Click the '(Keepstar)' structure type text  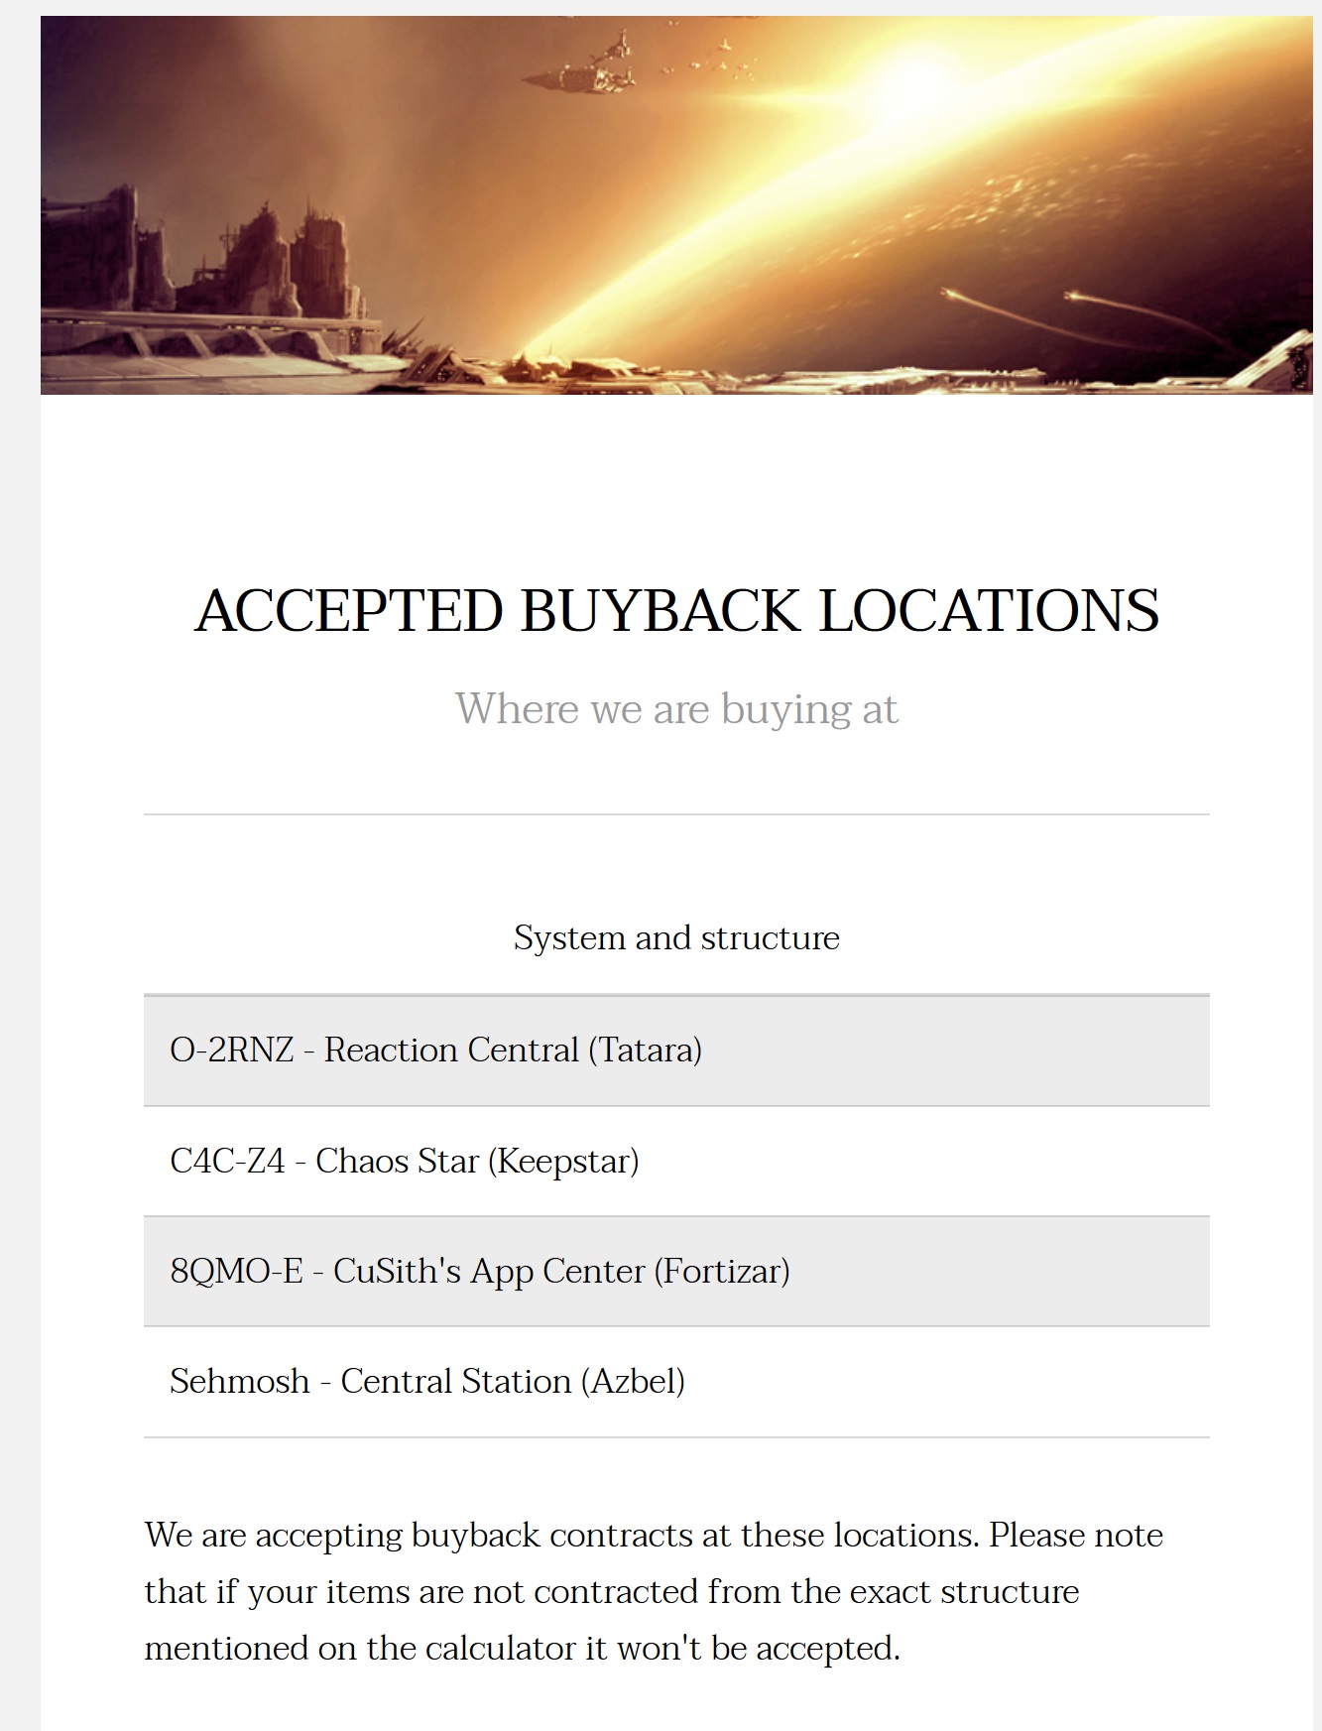click(x=563, y=1162)
